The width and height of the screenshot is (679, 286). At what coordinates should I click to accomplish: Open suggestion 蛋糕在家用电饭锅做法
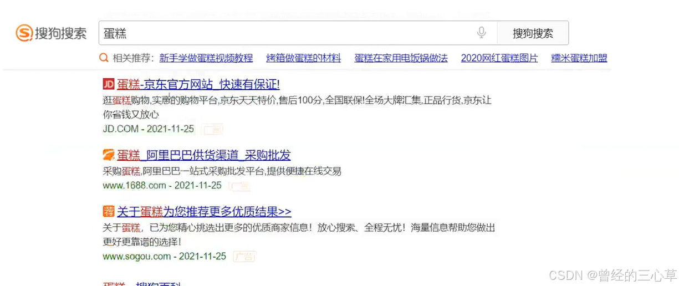click(401, 58)
